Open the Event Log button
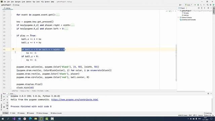The height and width of the screenshot is (121, 215). 208,113
